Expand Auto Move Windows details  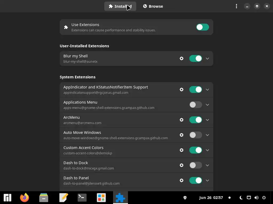tap(207, 135)
